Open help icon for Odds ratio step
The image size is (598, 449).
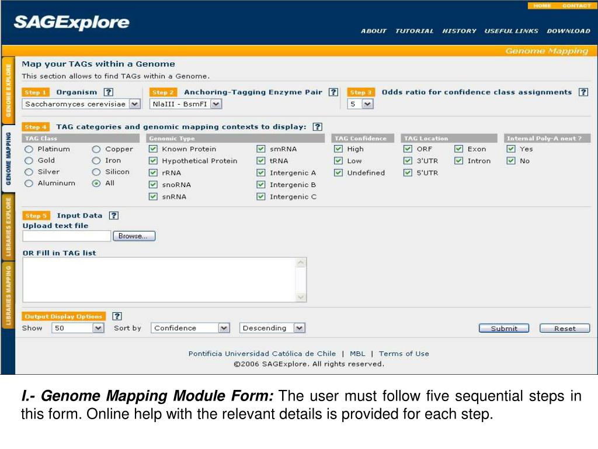583,92
